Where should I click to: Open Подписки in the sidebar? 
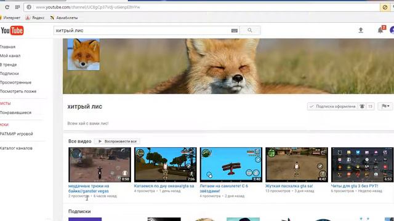point(9,74)
